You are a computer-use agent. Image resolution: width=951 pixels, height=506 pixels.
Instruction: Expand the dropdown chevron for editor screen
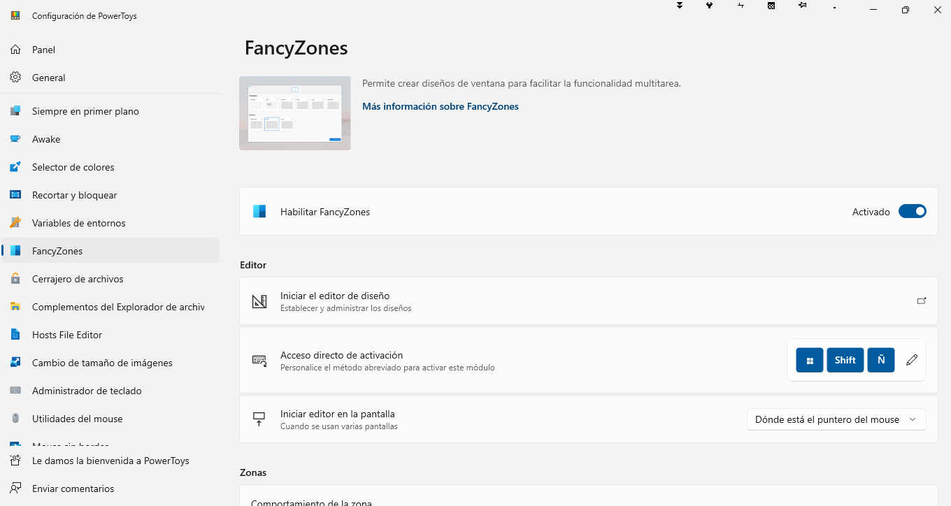coord(912,419)
